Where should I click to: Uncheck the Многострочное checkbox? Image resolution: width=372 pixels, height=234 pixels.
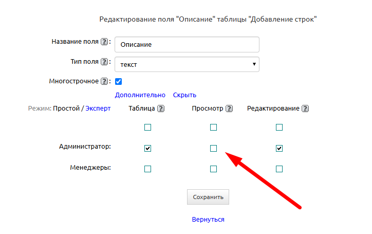[118, 81]
